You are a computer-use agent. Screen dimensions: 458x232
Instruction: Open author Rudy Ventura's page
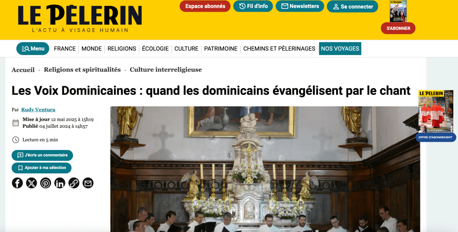coord(38,110)
